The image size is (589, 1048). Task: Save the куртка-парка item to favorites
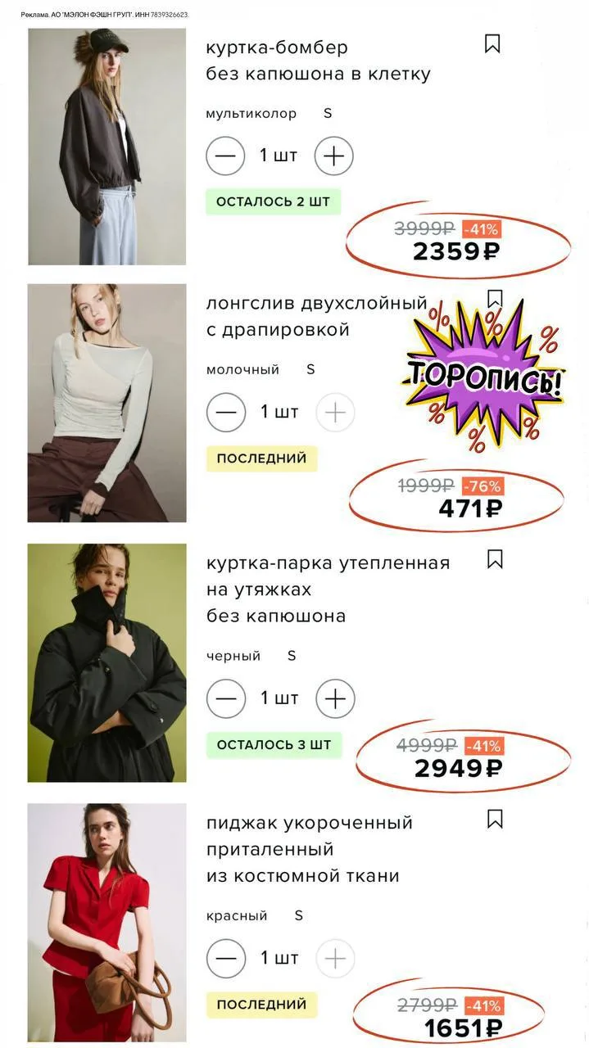495,559
